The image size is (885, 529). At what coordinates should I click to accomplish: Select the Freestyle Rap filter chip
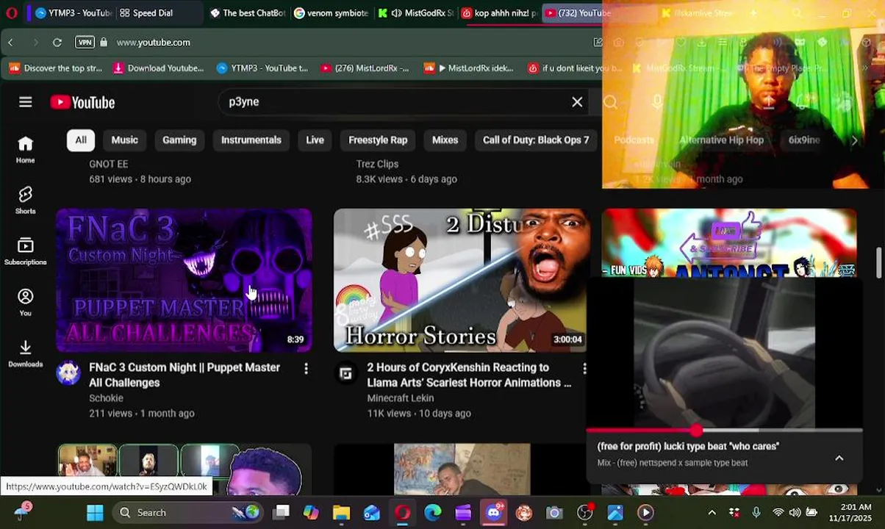pyautogui.click(x=378, y=140)
